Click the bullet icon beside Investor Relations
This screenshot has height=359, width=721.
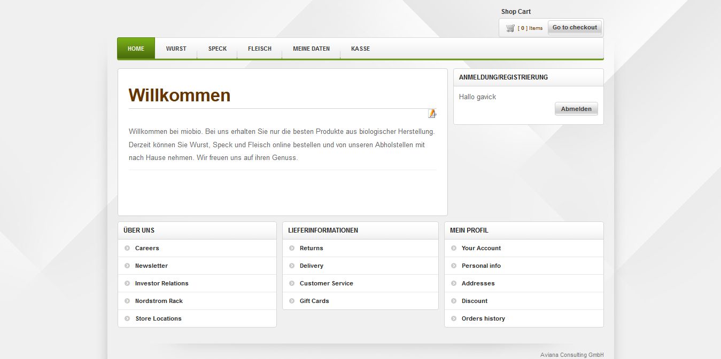coord(127,283)
